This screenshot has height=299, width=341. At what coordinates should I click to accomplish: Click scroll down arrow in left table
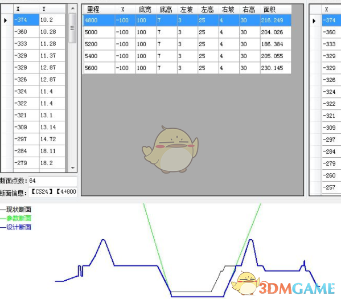pos(73,168)
